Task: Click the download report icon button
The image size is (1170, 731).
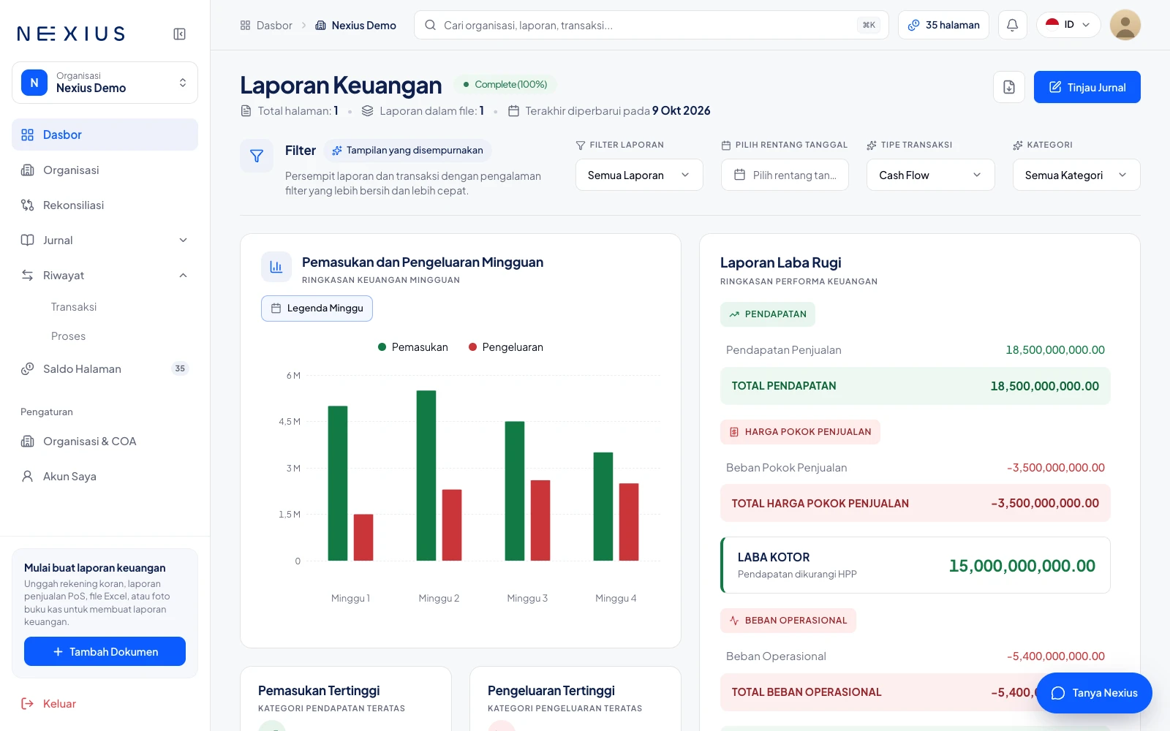Action: coord(1009,87)
